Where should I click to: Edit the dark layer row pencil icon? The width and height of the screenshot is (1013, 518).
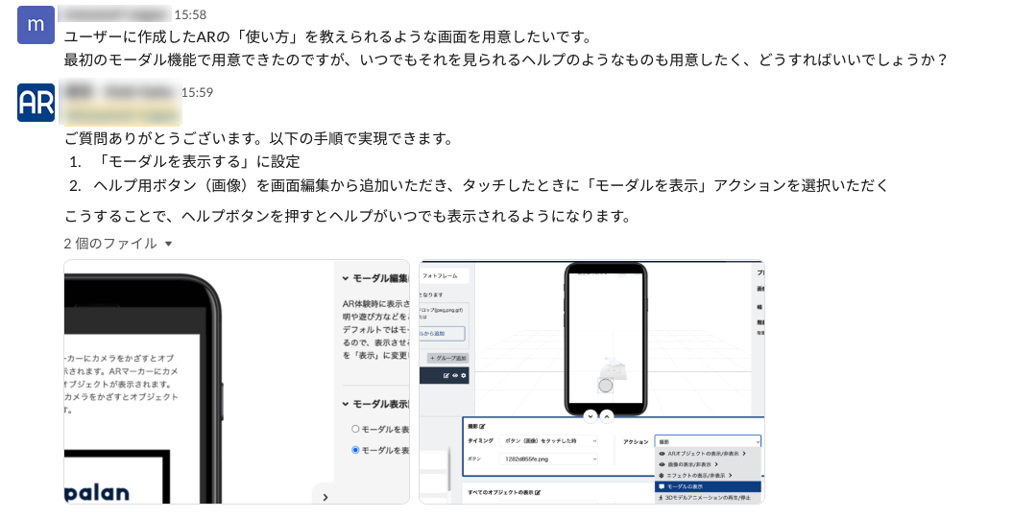click(x=446, y=375)
